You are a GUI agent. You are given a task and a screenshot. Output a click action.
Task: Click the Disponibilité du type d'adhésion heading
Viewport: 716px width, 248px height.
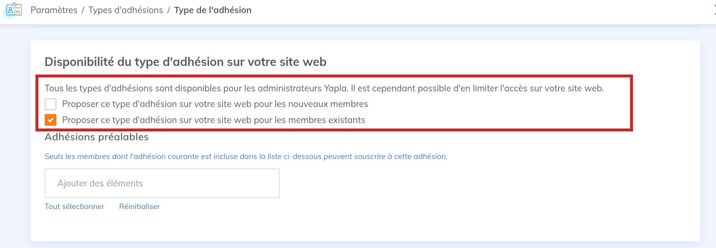pyautogui.click(x=185, y=62)
